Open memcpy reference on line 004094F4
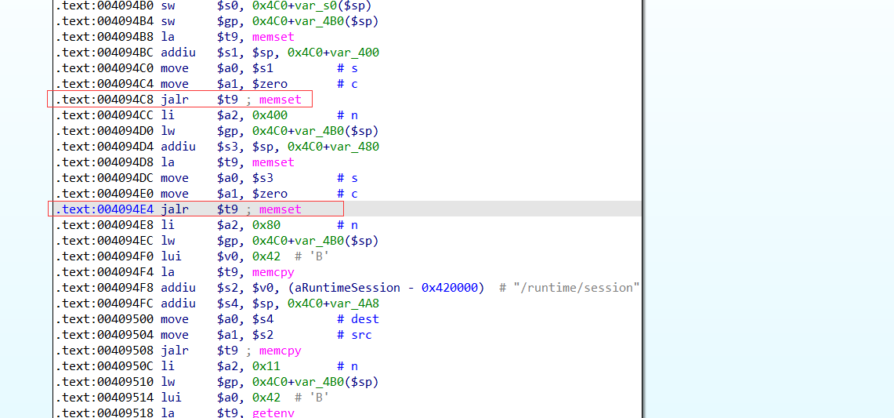 point(273,272)
